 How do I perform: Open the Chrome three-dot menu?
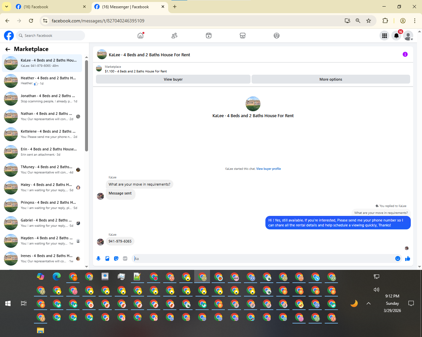[x=415, y=21]
